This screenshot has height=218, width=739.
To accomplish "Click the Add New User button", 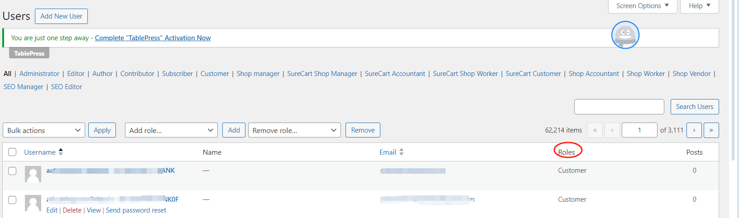I will click(61, 16).
